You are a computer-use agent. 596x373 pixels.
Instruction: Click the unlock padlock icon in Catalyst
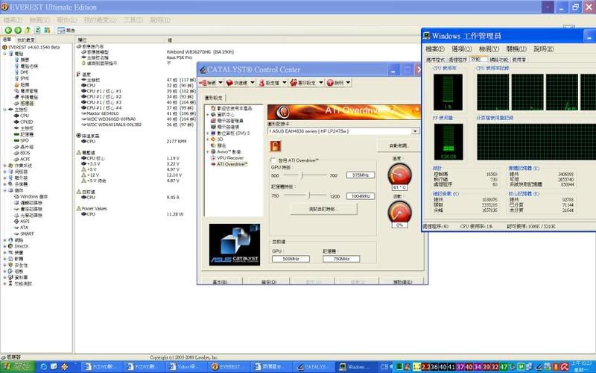275,146
